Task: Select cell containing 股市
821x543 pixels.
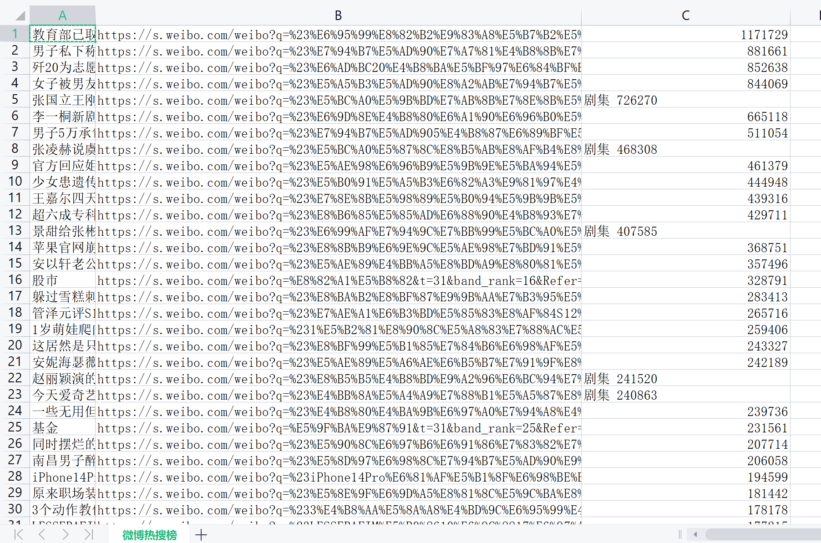Action: tap(63, 280)
